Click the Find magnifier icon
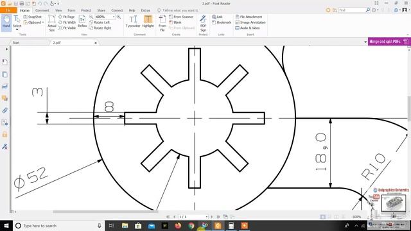This screenshot has width=411, height=231. coord(368,10)
